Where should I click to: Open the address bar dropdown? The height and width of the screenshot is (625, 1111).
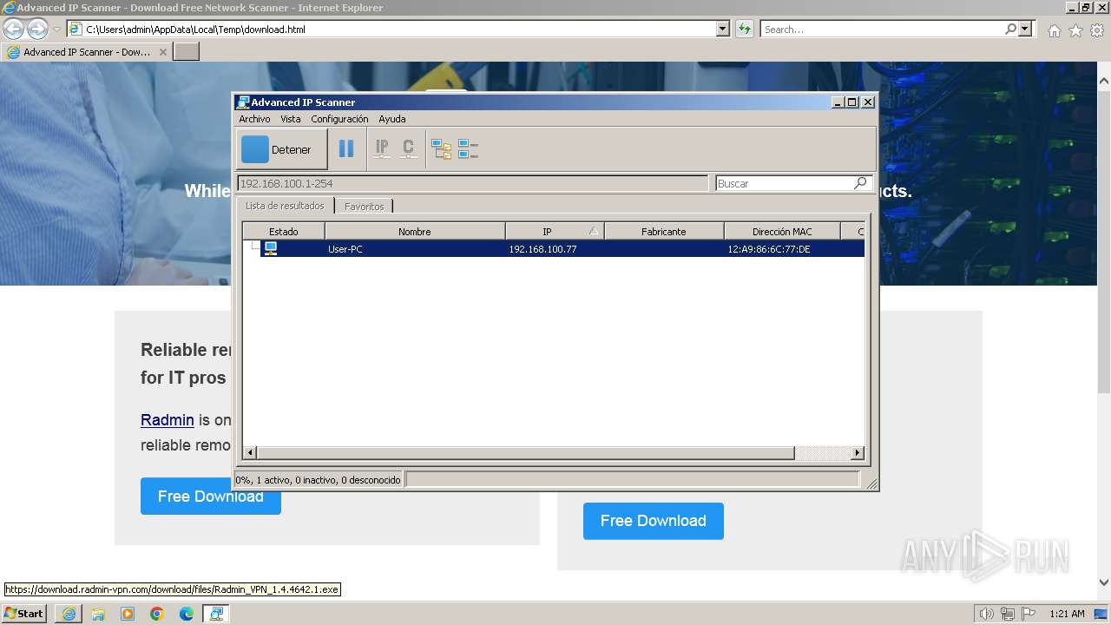(723, 29)
